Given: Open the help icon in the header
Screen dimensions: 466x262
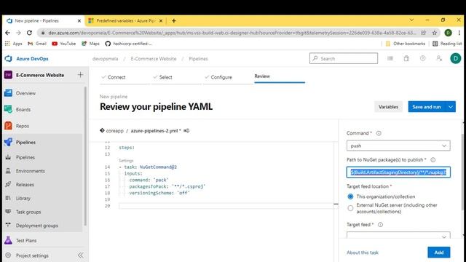Looking at the screenshot, I should click(422, 58).
